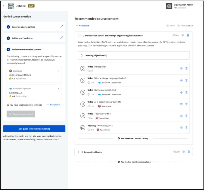Reorder handle for Generative Models module

[x=183, y=152]
